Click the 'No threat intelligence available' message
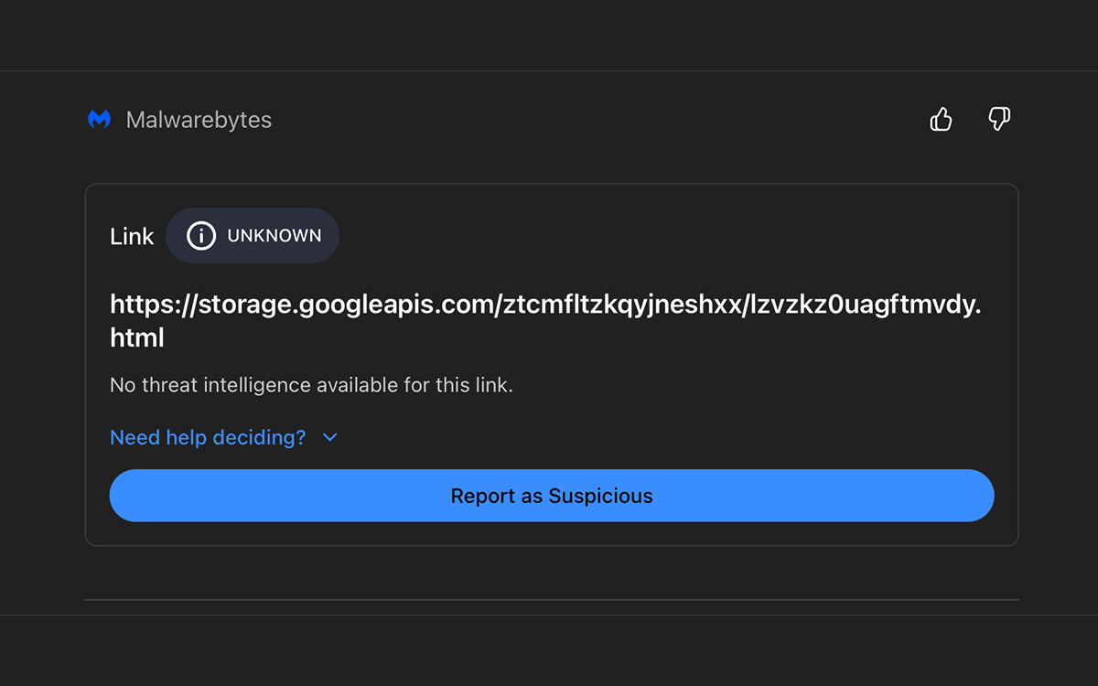Image resolution: width=1098 pixels, height=686 pixels. (311, 385)
